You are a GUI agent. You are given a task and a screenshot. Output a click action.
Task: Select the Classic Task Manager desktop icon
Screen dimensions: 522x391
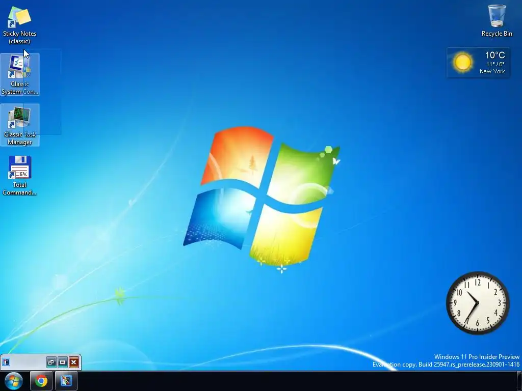coord(20,125)
